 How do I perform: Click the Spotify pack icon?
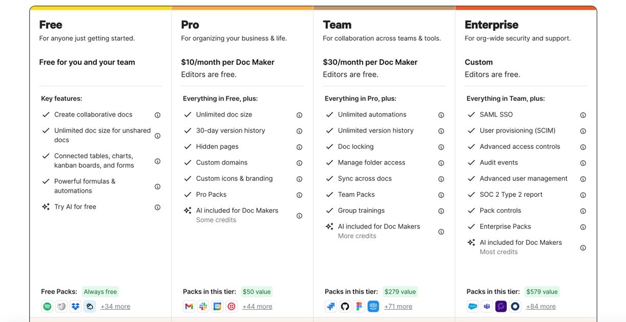click(x=47, y=307)
